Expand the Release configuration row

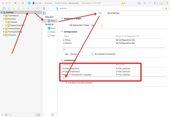pos(64,43)
